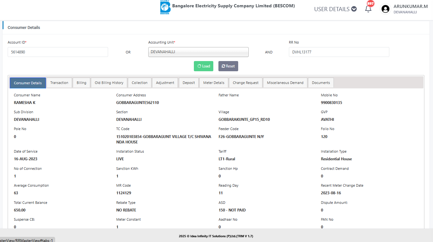Viewport: 433px width, 242px height.
Task: Click feeder code F26-GOBBARAGUNTE NJY
Action: (x=241, y=137)
